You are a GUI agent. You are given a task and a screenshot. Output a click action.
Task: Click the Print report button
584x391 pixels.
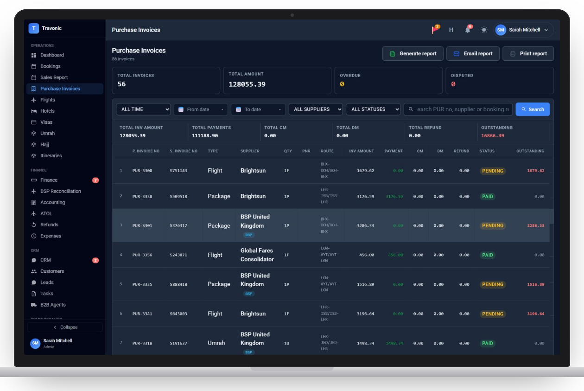(528, 54)
